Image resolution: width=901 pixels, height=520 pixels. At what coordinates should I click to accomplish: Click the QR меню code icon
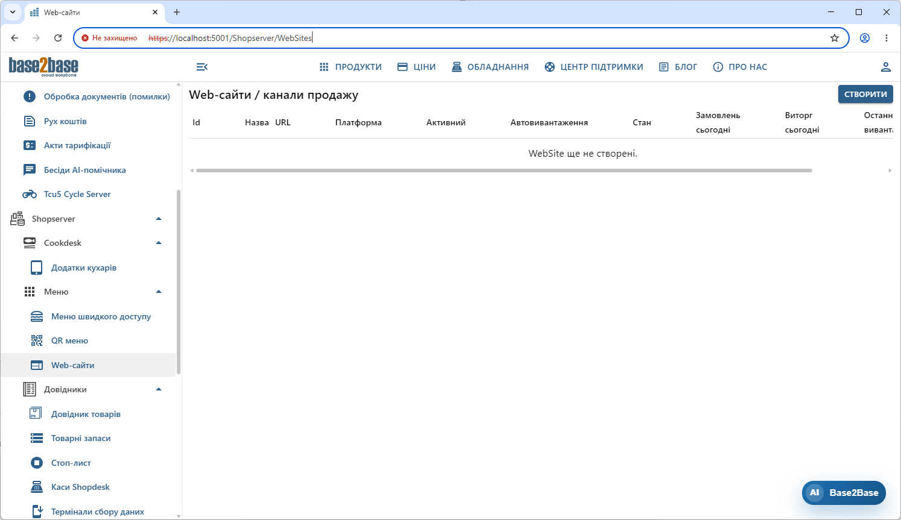click(x=37, y=340)
